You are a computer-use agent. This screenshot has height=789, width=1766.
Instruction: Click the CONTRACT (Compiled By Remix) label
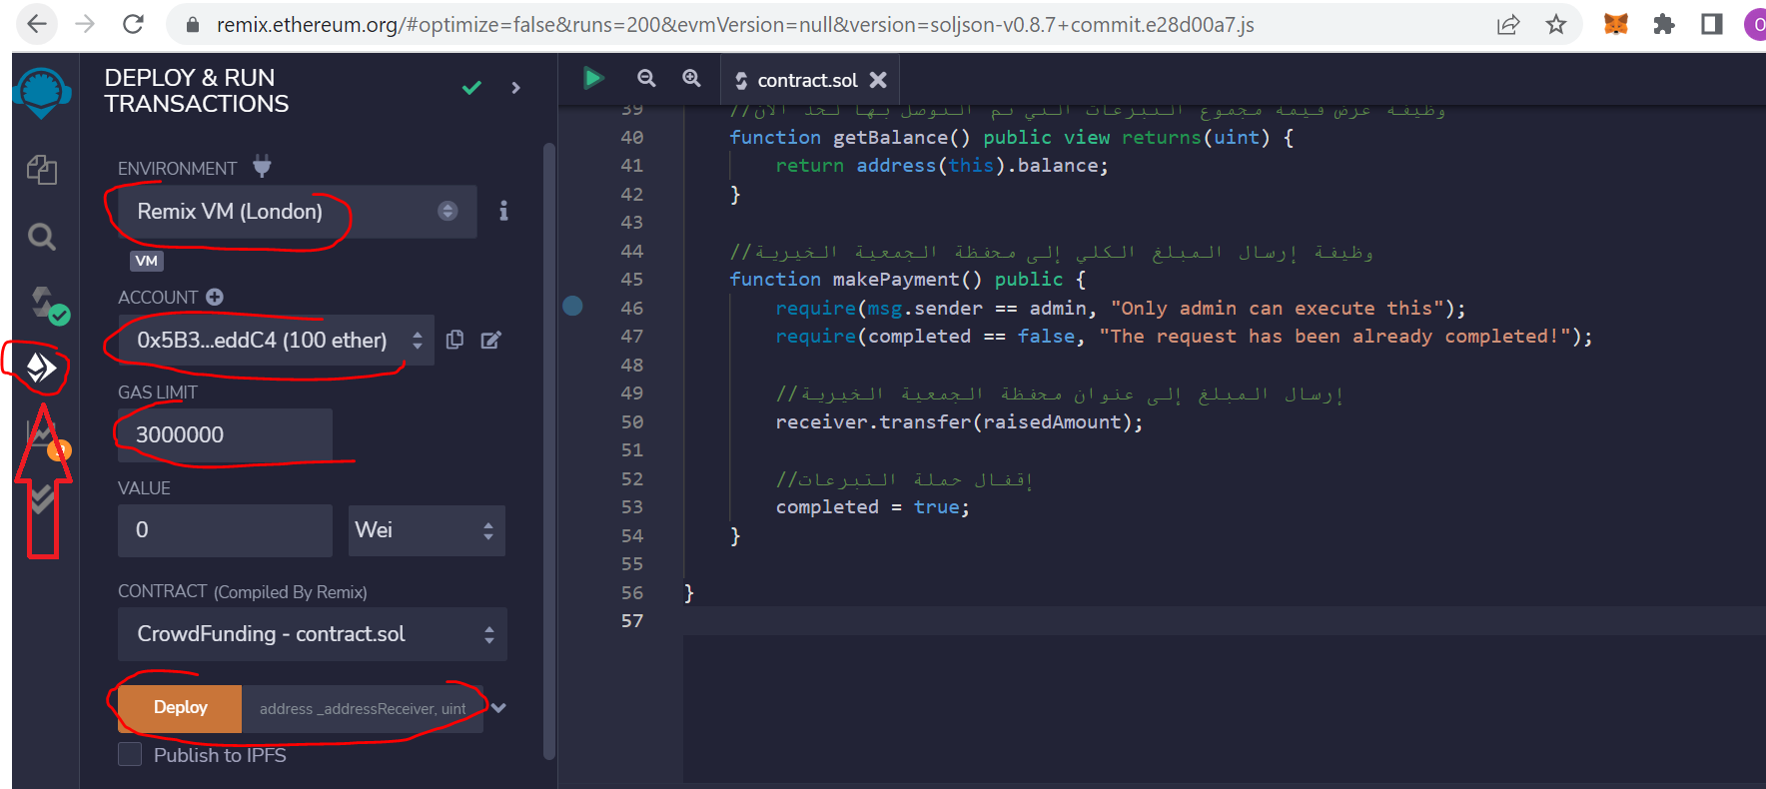coord(243,591)
